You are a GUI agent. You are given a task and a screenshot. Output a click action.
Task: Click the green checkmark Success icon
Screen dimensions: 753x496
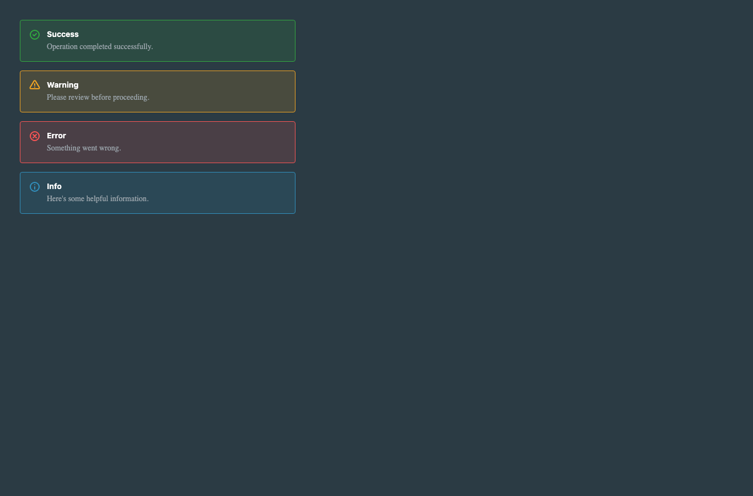pyautogui.click(x=35, y=35)
